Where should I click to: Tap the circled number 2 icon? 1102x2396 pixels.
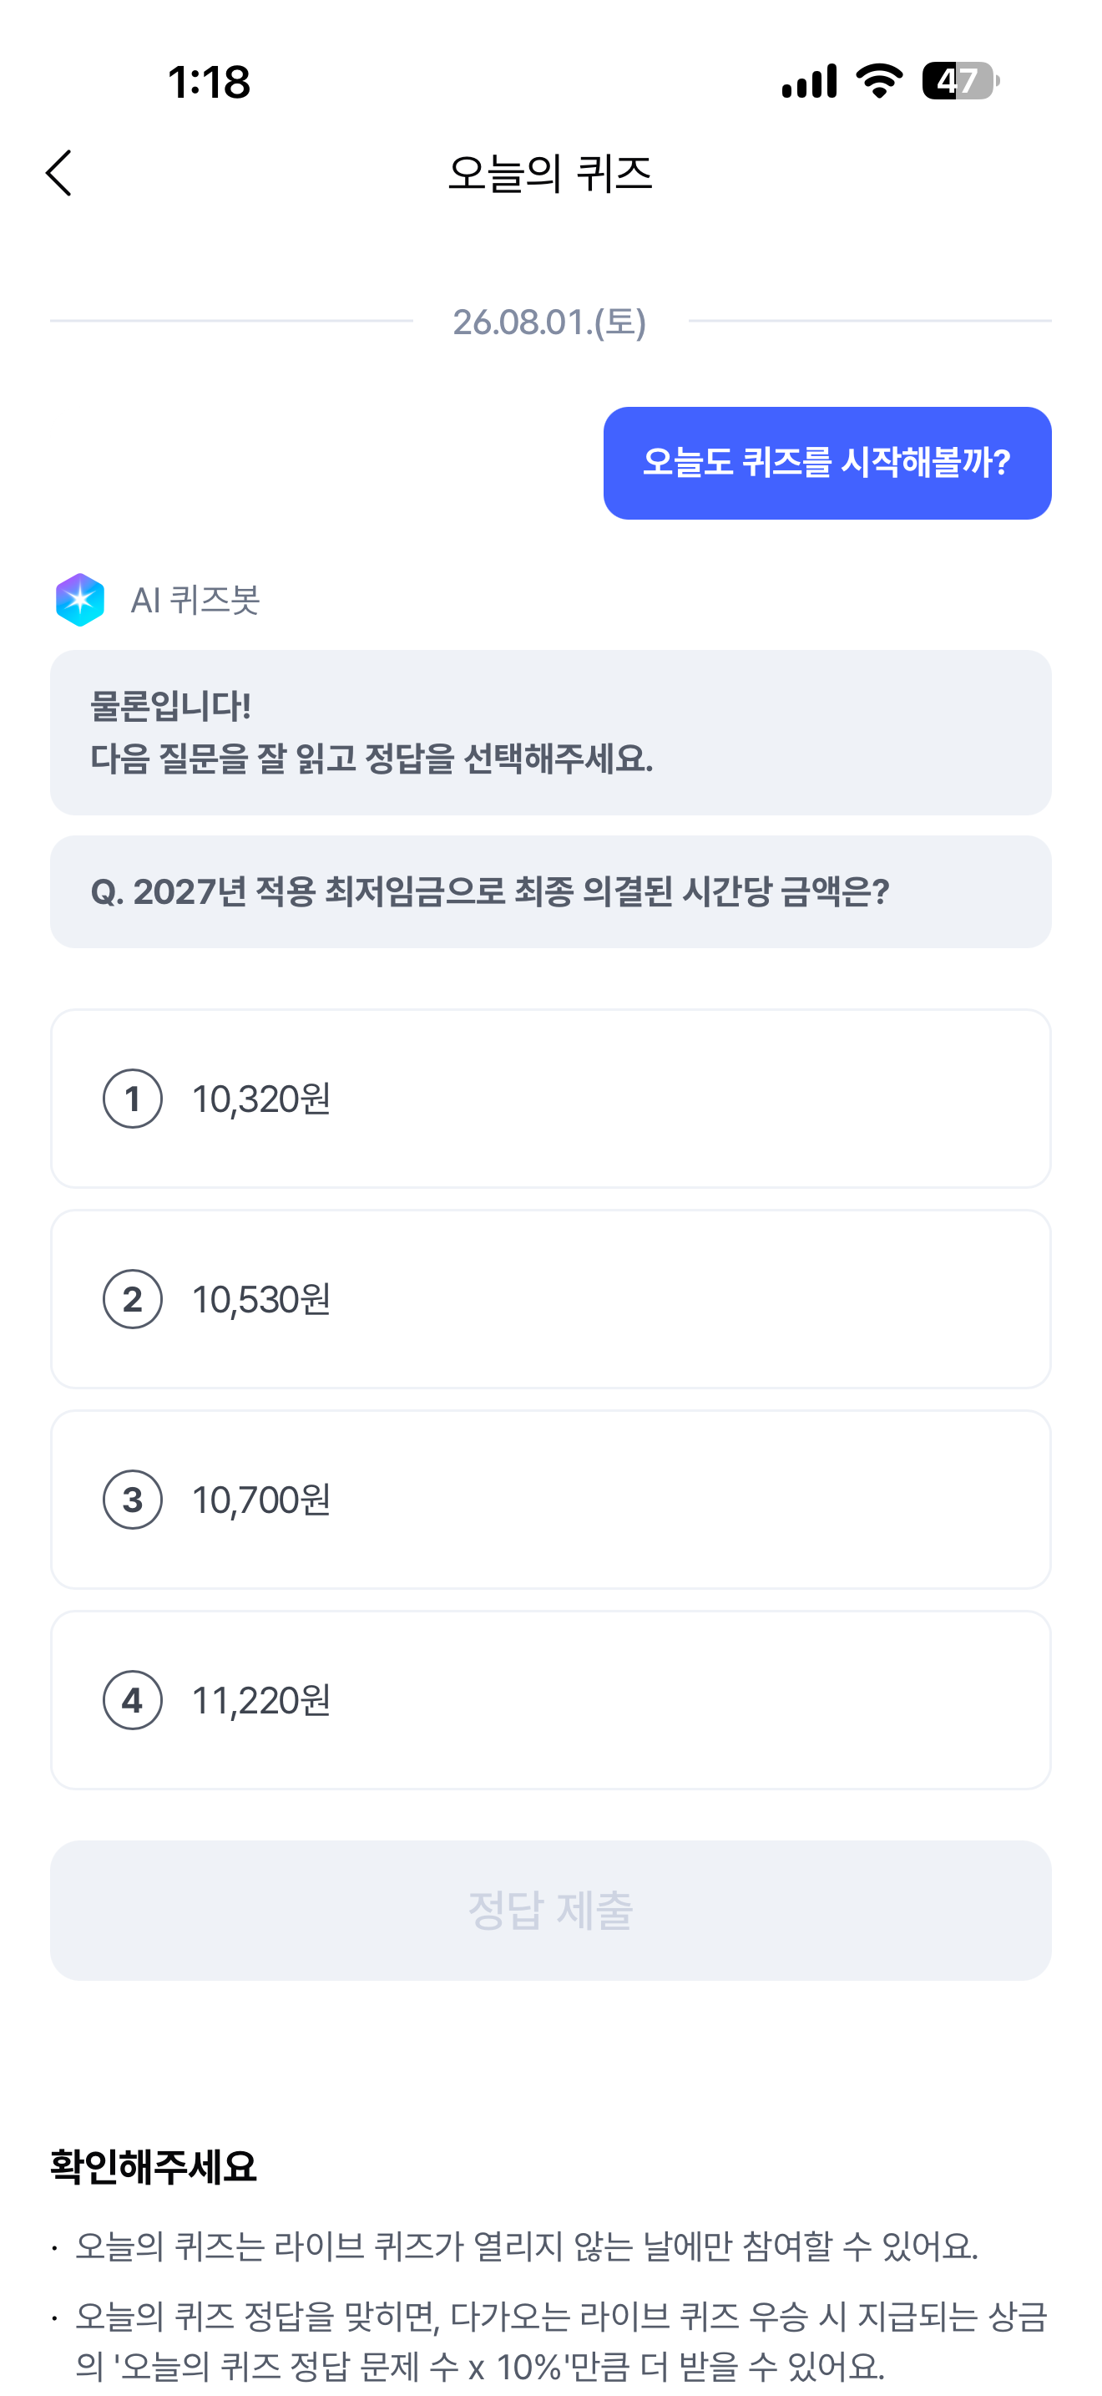click(x=133, y=1299)
